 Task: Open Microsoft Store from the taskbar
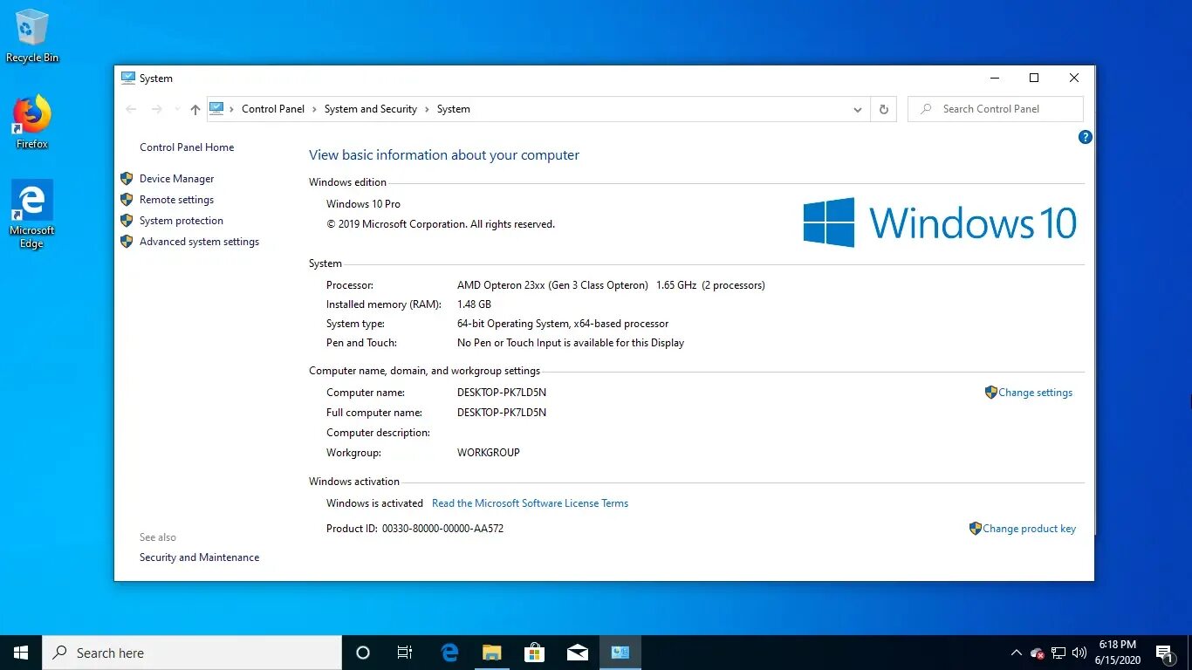pyautogui.click(x=534, y=653)
